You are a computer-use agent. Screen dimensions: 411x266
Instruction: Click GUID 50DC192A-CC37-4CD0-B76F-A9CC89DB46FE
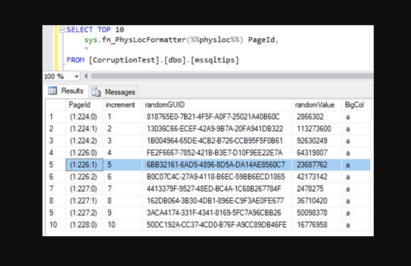[217, 225]
